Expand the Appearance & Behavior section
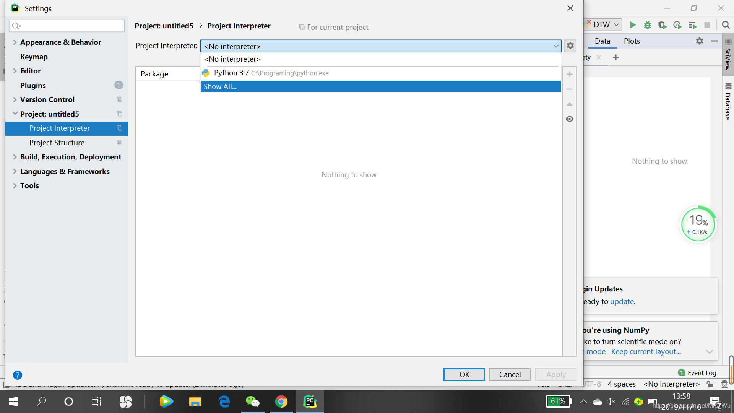 coord(15,42)
